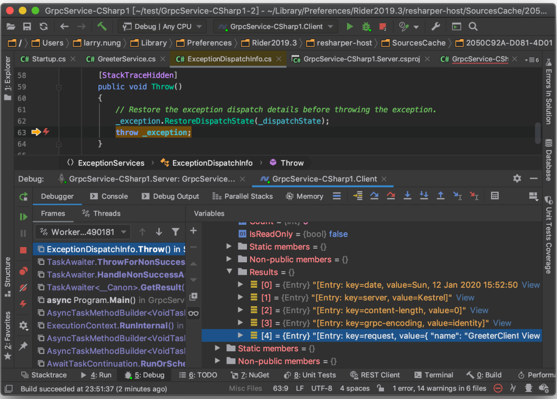The height and width of the screenshot is (399, 557).
Task: Click the Search Everywhere magnifier icon
Action: coord(473,27)
